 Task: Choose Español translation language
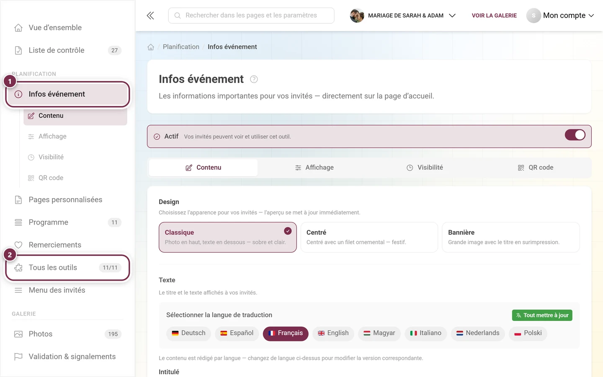tap(237, 333)
